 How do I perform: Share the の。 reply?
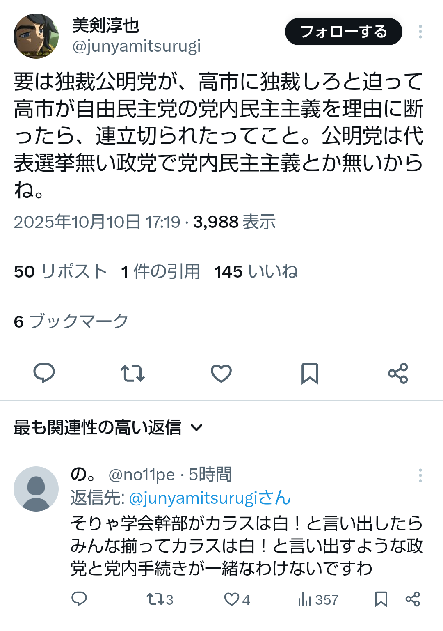click(413, 599)
